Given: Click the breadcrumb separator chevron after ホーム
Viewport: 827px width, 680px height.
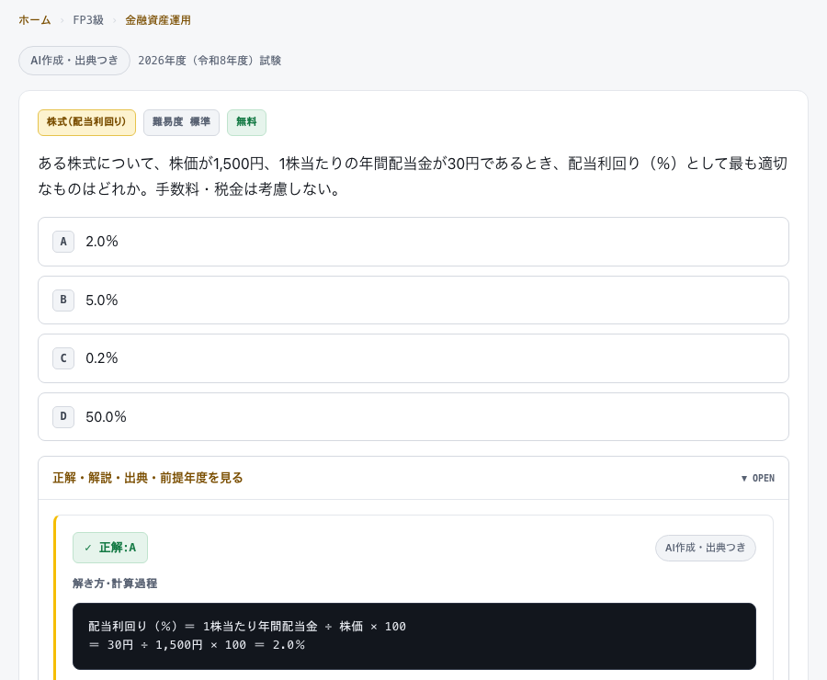Looking at the screenshot, I should pos(62,20).
